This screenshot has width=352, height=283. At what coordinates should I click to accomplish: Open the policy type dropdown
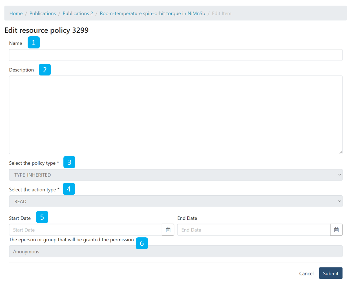click(176, 175)
